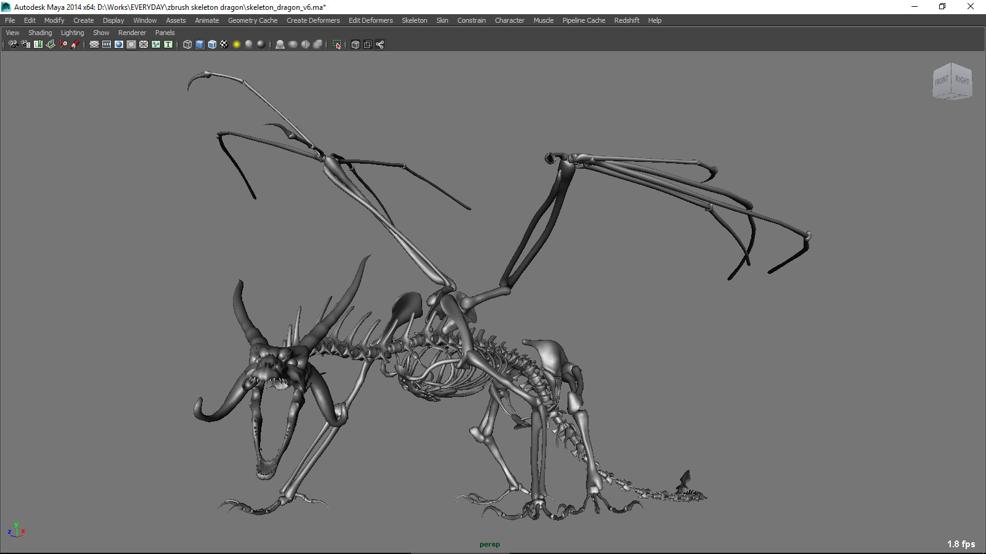Screen dimensions: 986x554
Task: Open the Create Deformers menu
Action: click(x=313, y=20)
